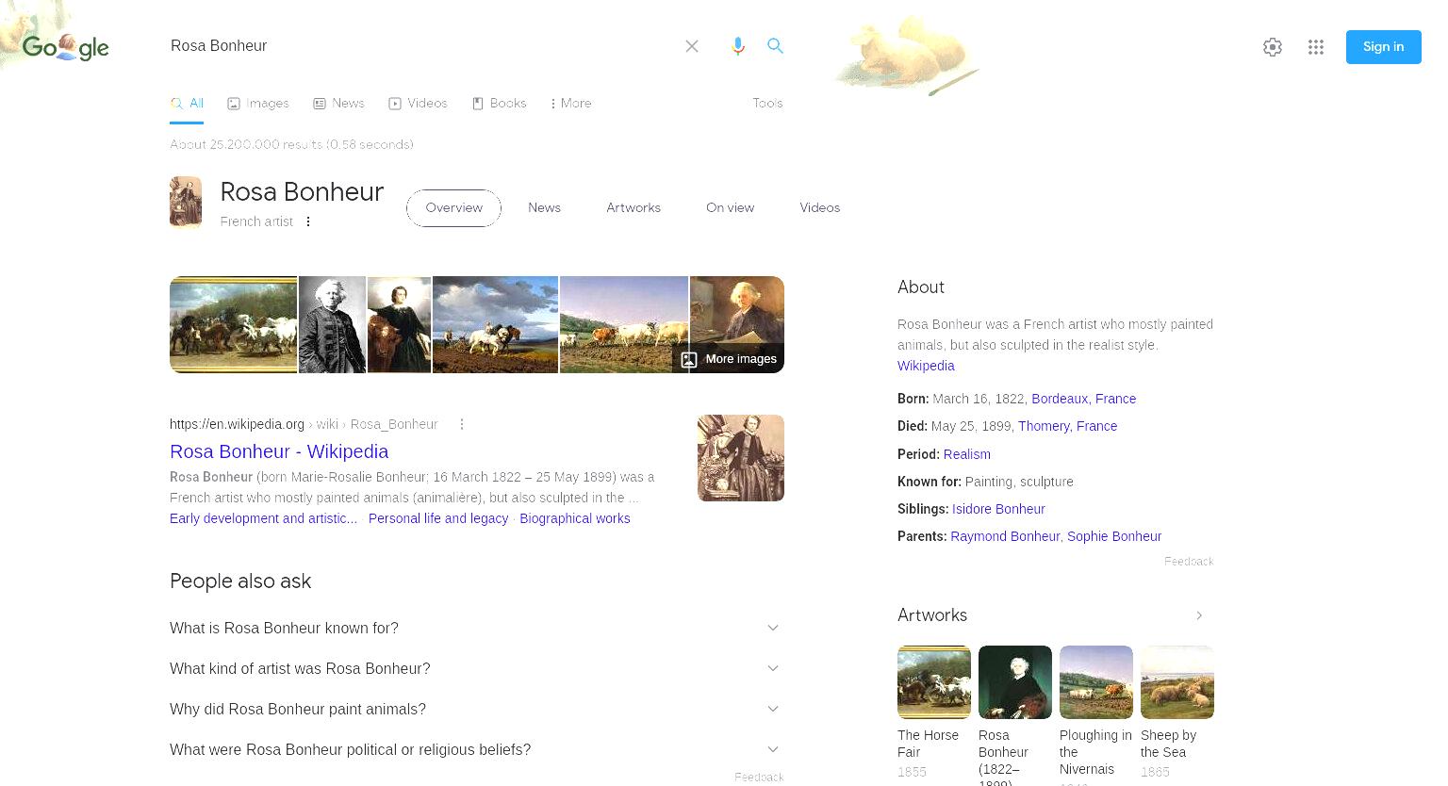Open the Google apps grid
The width and height of the screenshot is (1448, 786).
(x=1316, y=47)
